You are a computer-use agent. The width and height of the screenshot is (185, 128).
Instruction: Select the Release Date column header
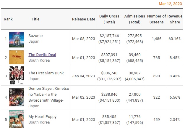84,19
